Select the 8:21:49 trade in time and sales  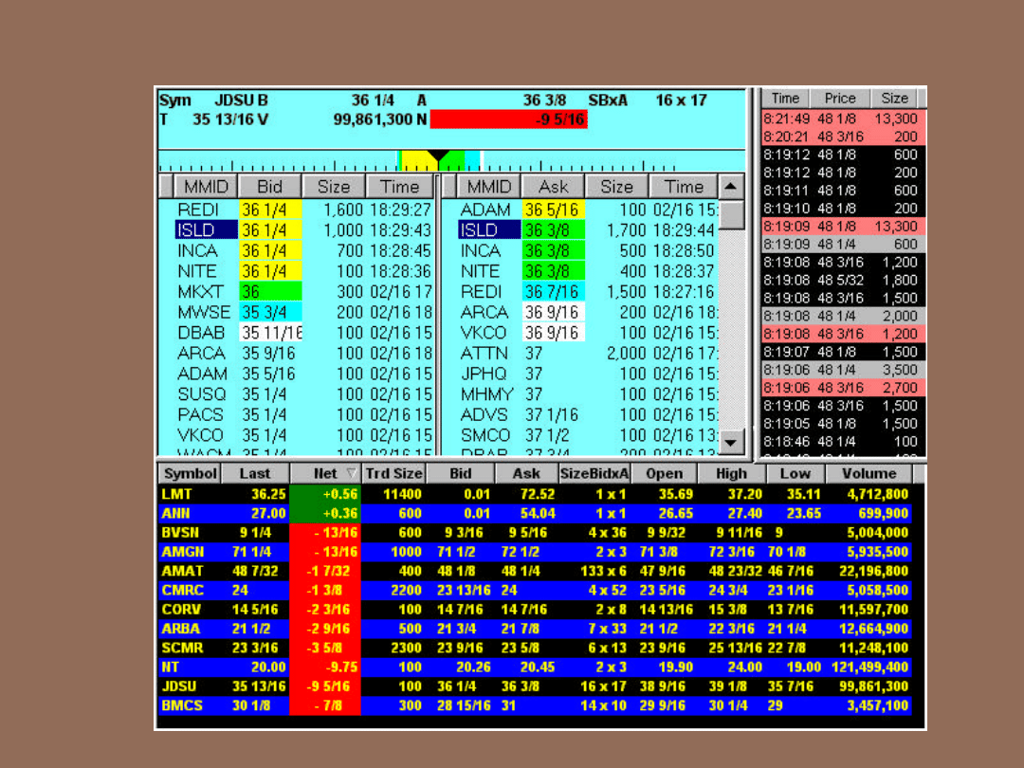(x=843, y=119)
